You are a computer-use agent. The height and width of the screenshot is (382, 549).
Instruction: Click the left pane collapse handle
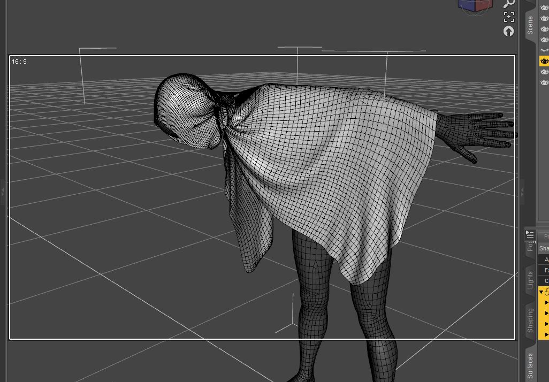[3, 192]
